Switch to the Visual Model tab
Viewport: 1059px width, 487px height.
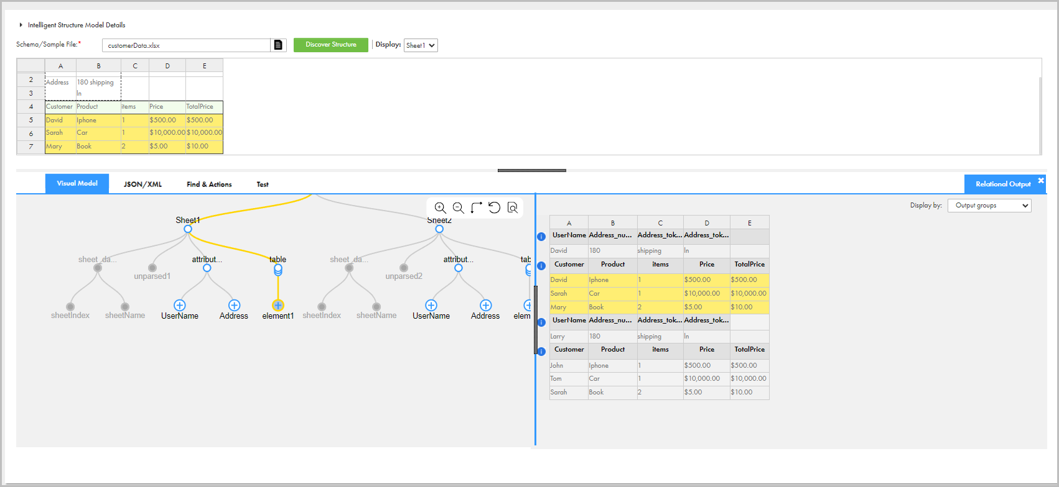[x=77, y=183]
